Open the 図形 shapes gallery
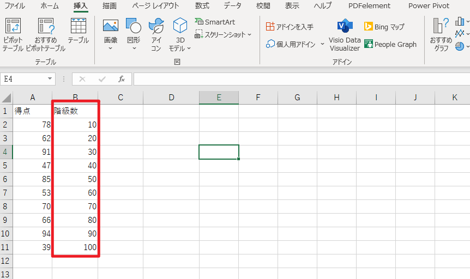The height and width of the screenshot is (279, 470). (x=134, y=34)
